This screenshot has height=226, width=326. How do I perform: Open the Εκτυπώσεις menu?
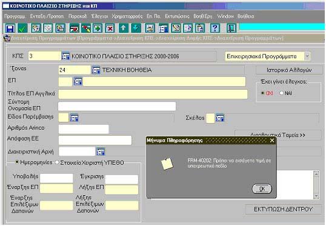(x=177, y=16)
